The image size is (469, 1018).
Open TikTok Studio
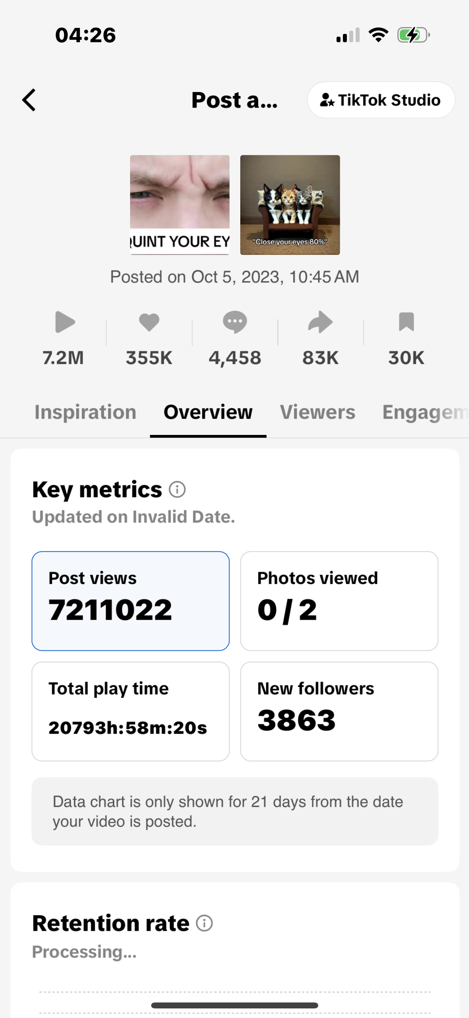(381, 100)
